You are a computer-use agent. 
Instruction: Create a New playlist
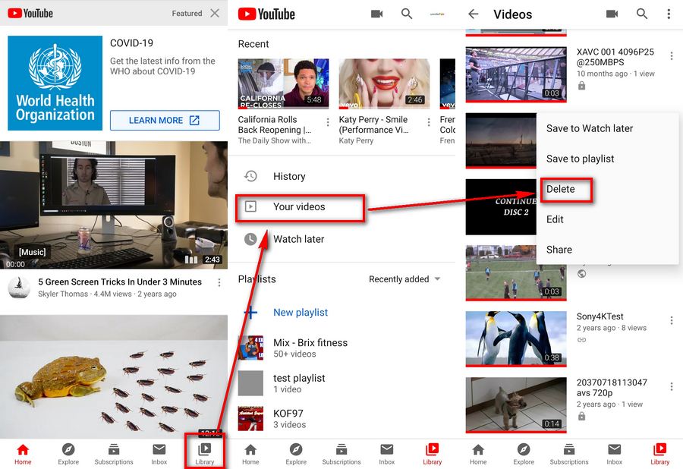301,312
